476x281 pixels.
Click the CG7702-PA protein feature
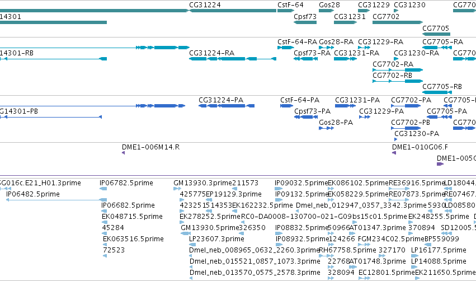406,106
